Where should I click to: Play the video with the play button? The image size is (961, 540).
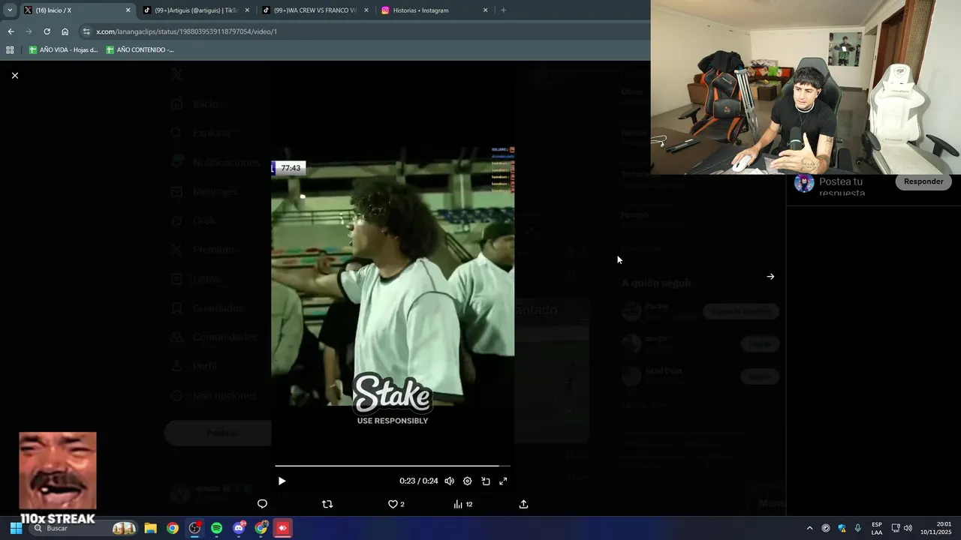pyautogui.click(x=282, y=481)
